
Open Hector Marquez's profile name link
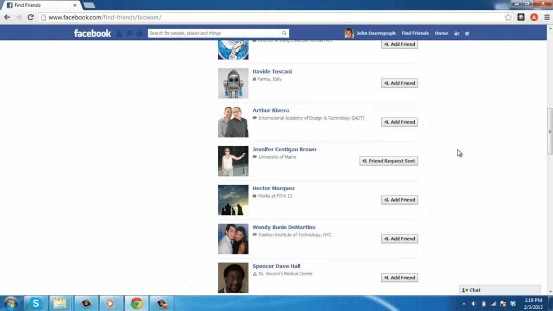[273, 188]
